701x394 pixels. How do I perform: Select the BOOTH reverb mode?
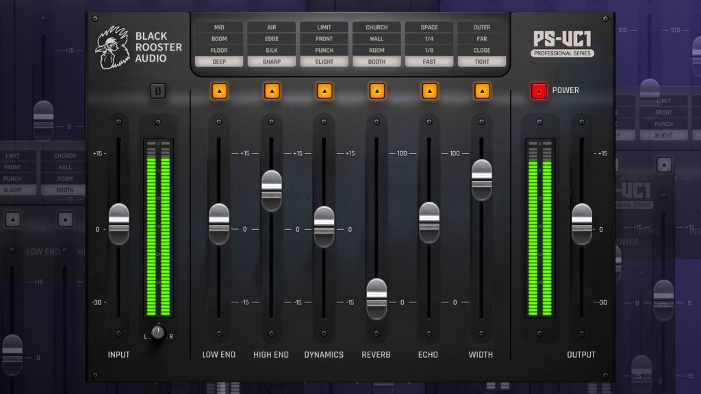point(377,62)
